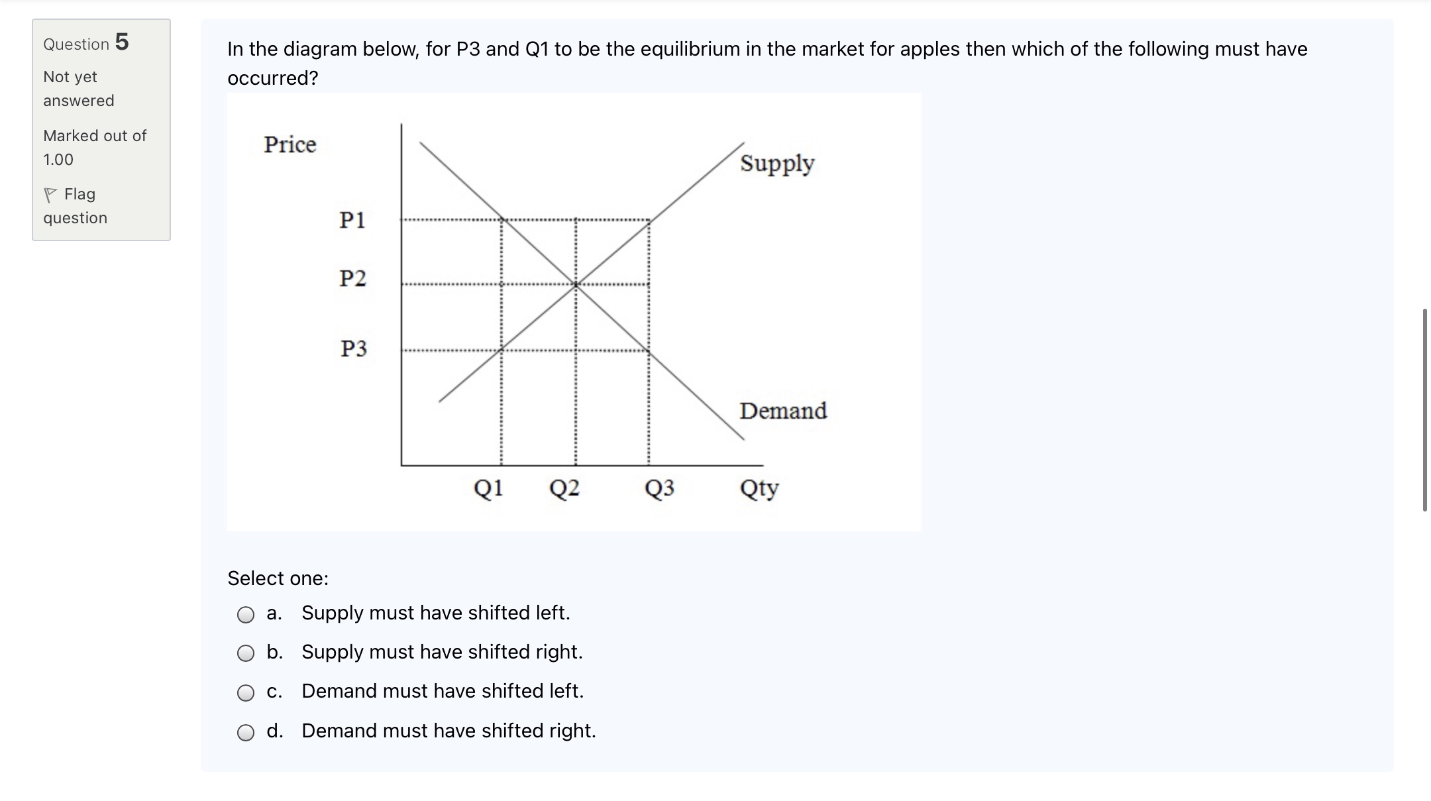This screenshot has height=801, width=1431.
Task: Click the Price axis label
Action: tap(290, 144)
